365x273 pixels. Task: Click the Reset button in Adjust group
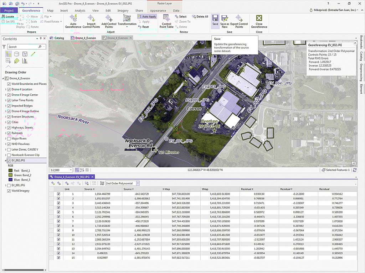coord(143,27)
